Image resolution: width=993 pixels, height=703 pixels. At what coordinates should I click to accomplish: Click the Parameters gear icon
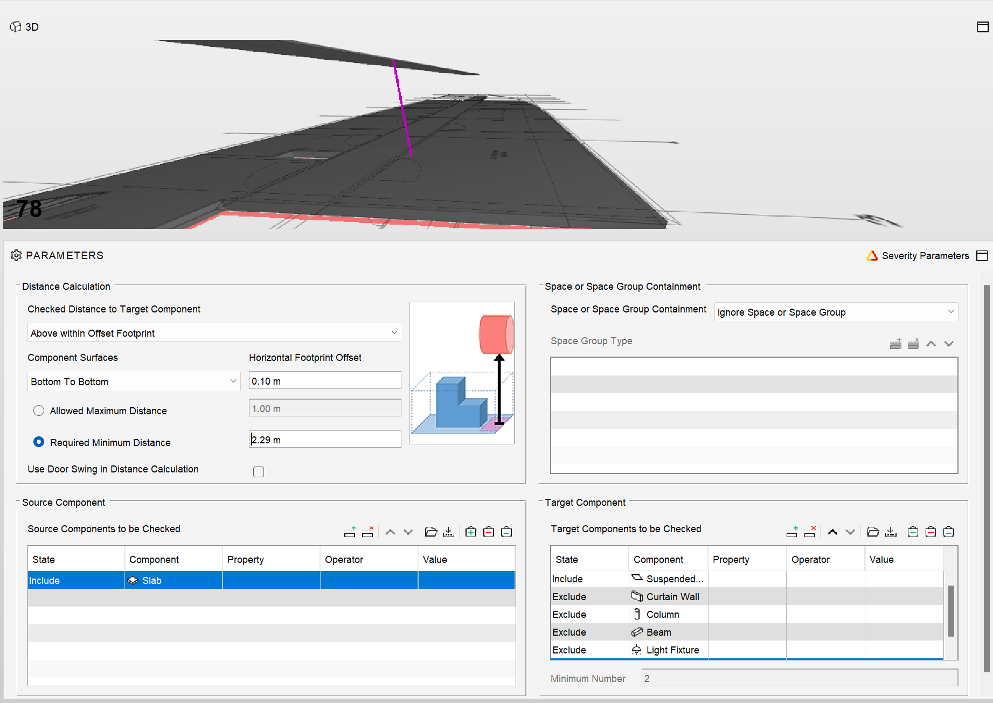[16, 255]
